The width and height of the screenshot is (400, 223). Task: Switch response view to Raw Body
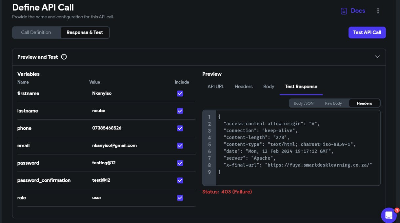[333, 103]
